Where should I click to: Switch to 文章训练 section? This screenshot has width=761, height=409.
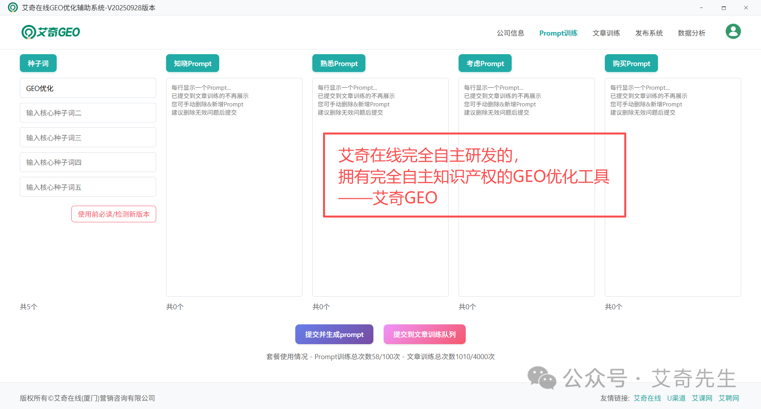(x=606, y=33)
